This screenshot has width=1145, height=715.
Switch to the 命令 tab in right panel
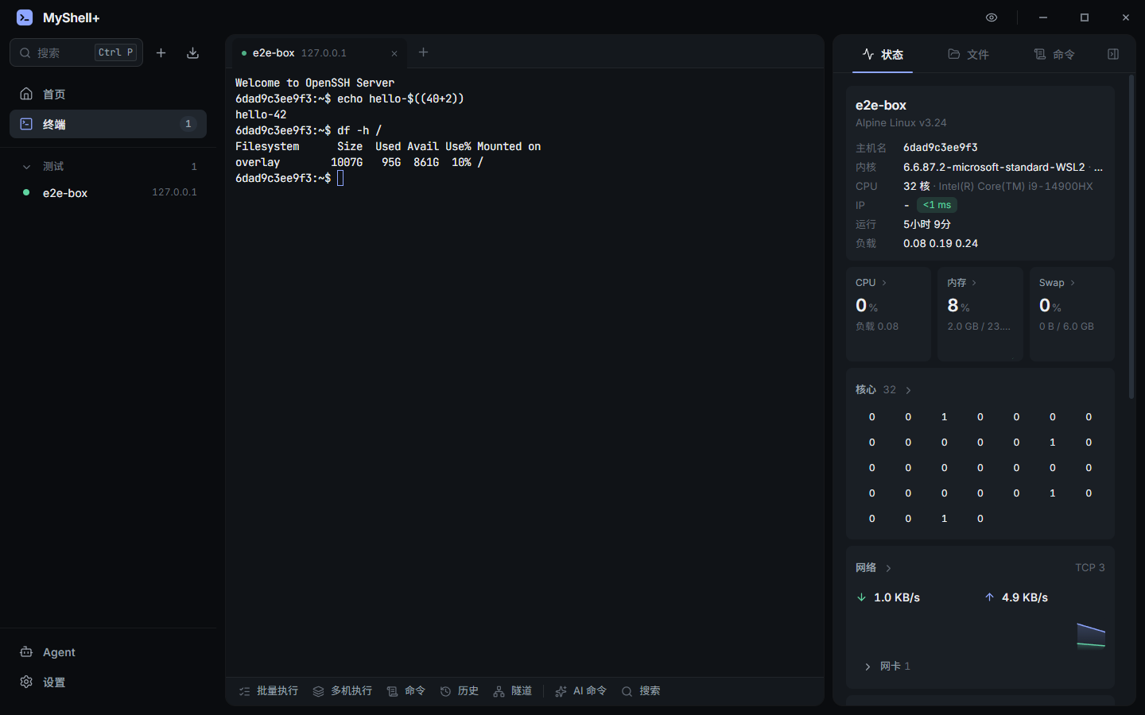pyautogui.click(x=1054, y=54)
